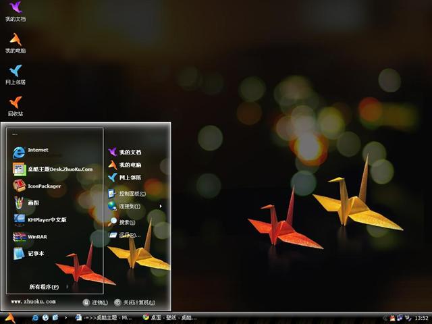
Task: Switch to the 桌酷主题 taskbar window
Action: tap(103, 318)
